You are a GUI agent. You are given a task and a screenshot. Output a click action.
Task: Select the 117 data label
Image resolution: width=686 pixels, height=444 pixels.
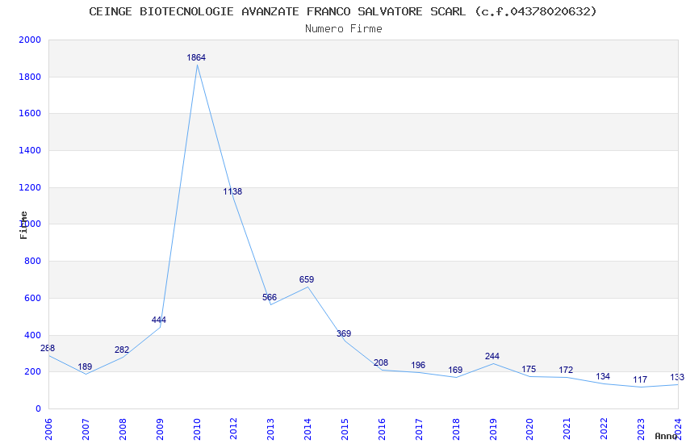pyautogui.click(x=640, y=379)
